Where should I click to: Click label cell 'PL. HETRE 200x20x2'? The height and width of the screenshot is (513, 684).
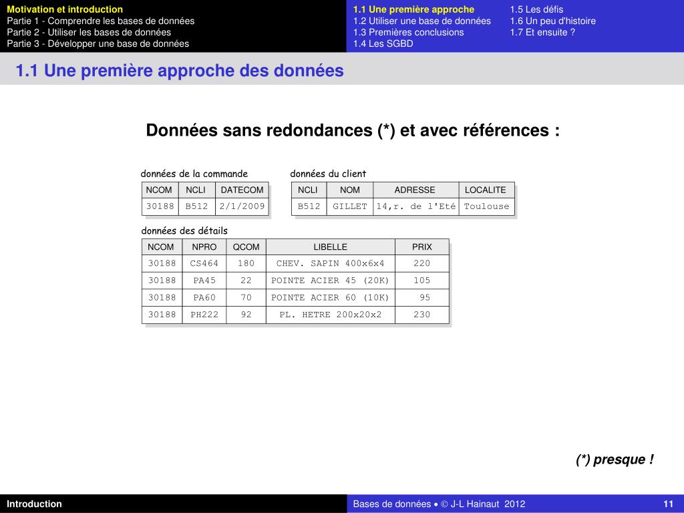[330, 315]
